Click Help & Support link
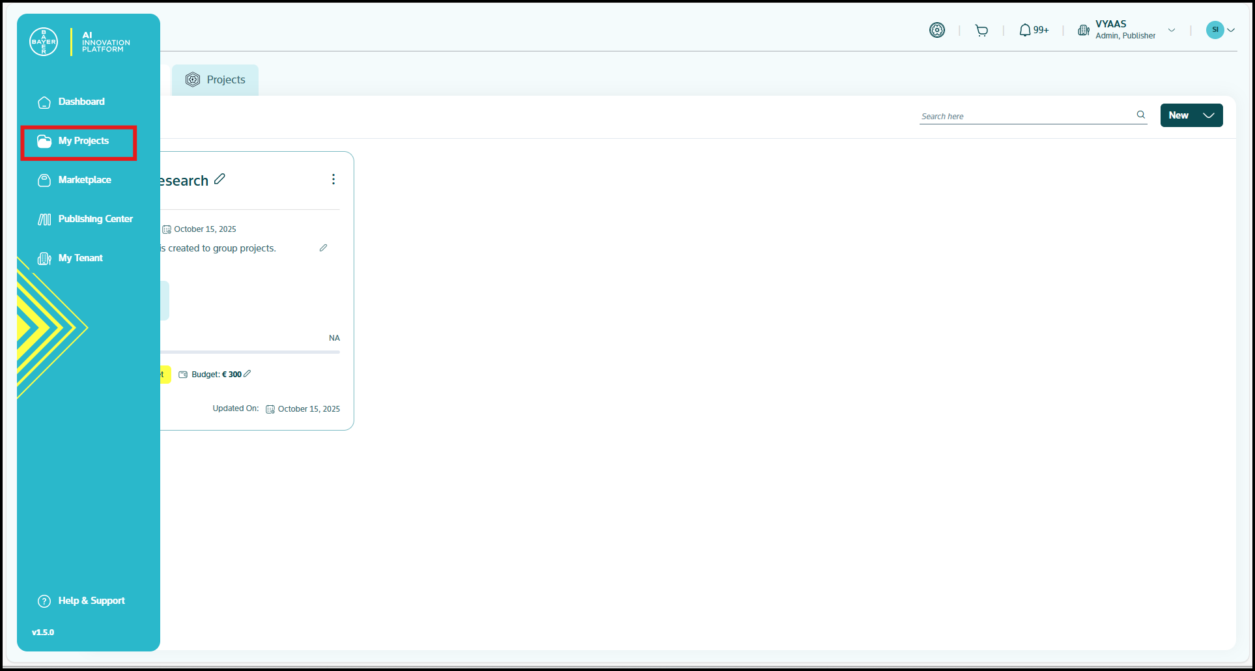The width and height of the screenshot is (1255, 671). pos(91,601)
